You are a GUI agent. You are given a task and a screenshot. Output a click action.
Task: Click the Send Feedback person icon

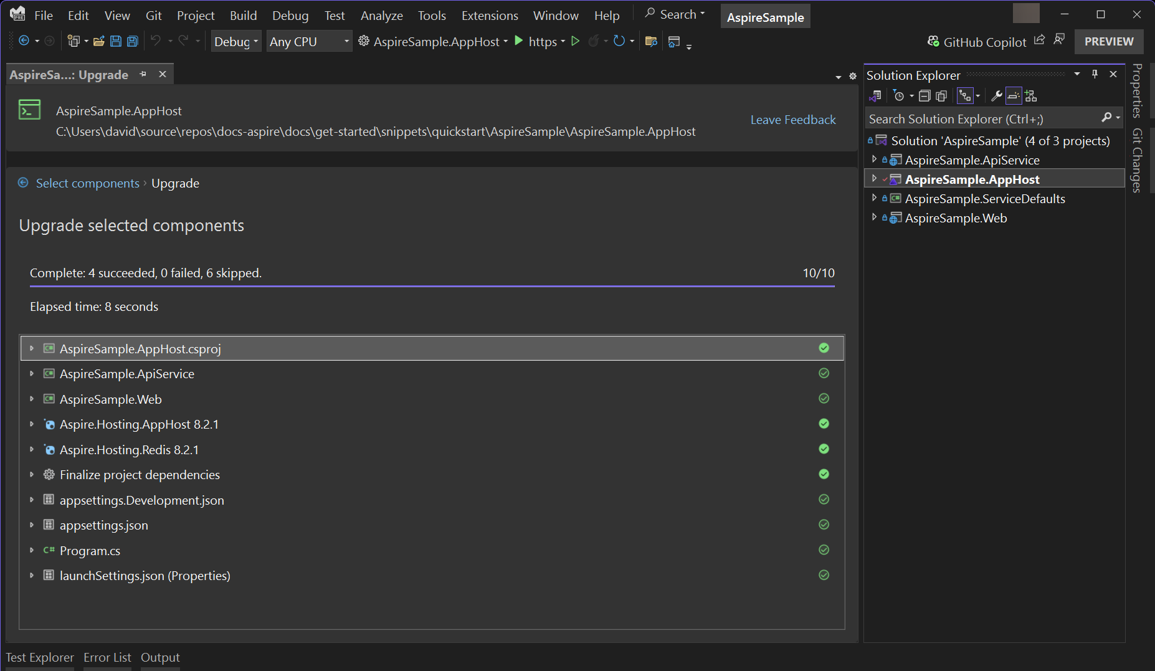tap(1059, 40)
